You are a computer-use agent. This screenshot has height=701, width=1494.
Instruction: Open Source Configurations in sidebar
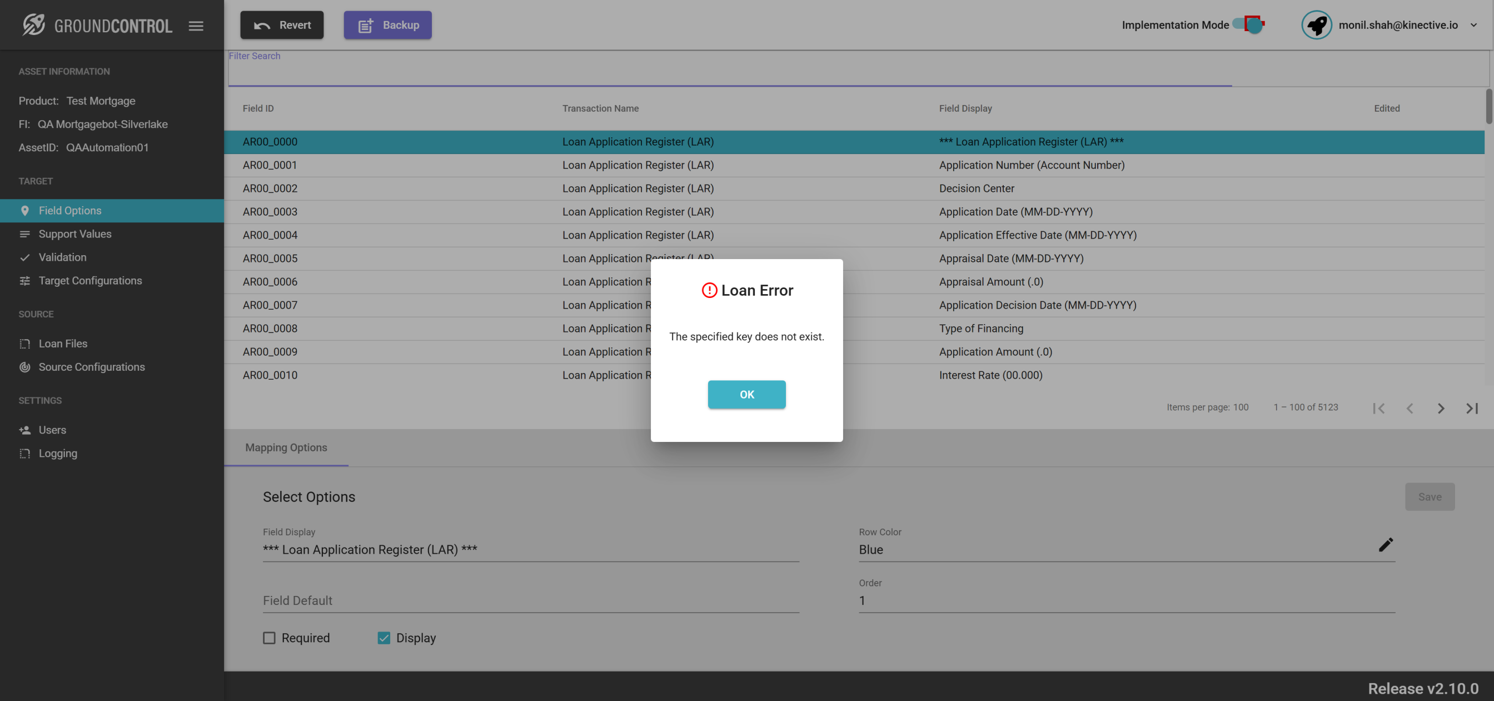coord(92,367)
